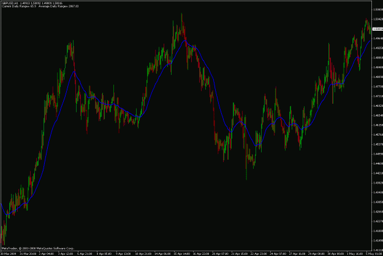Click the MetaTrader MetaQuotes copyright text

tap(38, 248)
